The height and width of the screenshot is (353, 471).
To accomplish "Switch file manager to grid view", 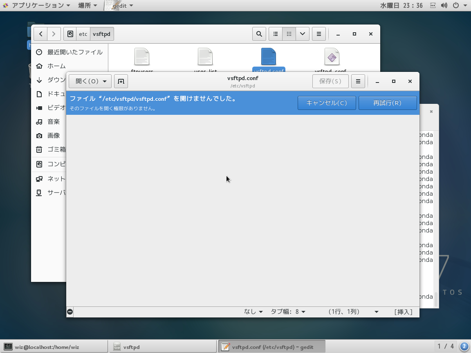I will coord(289,34).
